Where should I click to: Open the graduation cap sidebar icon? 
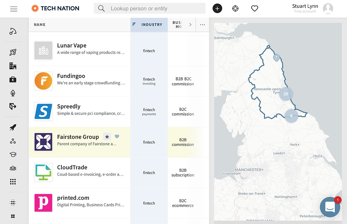[x=13, y=154]
